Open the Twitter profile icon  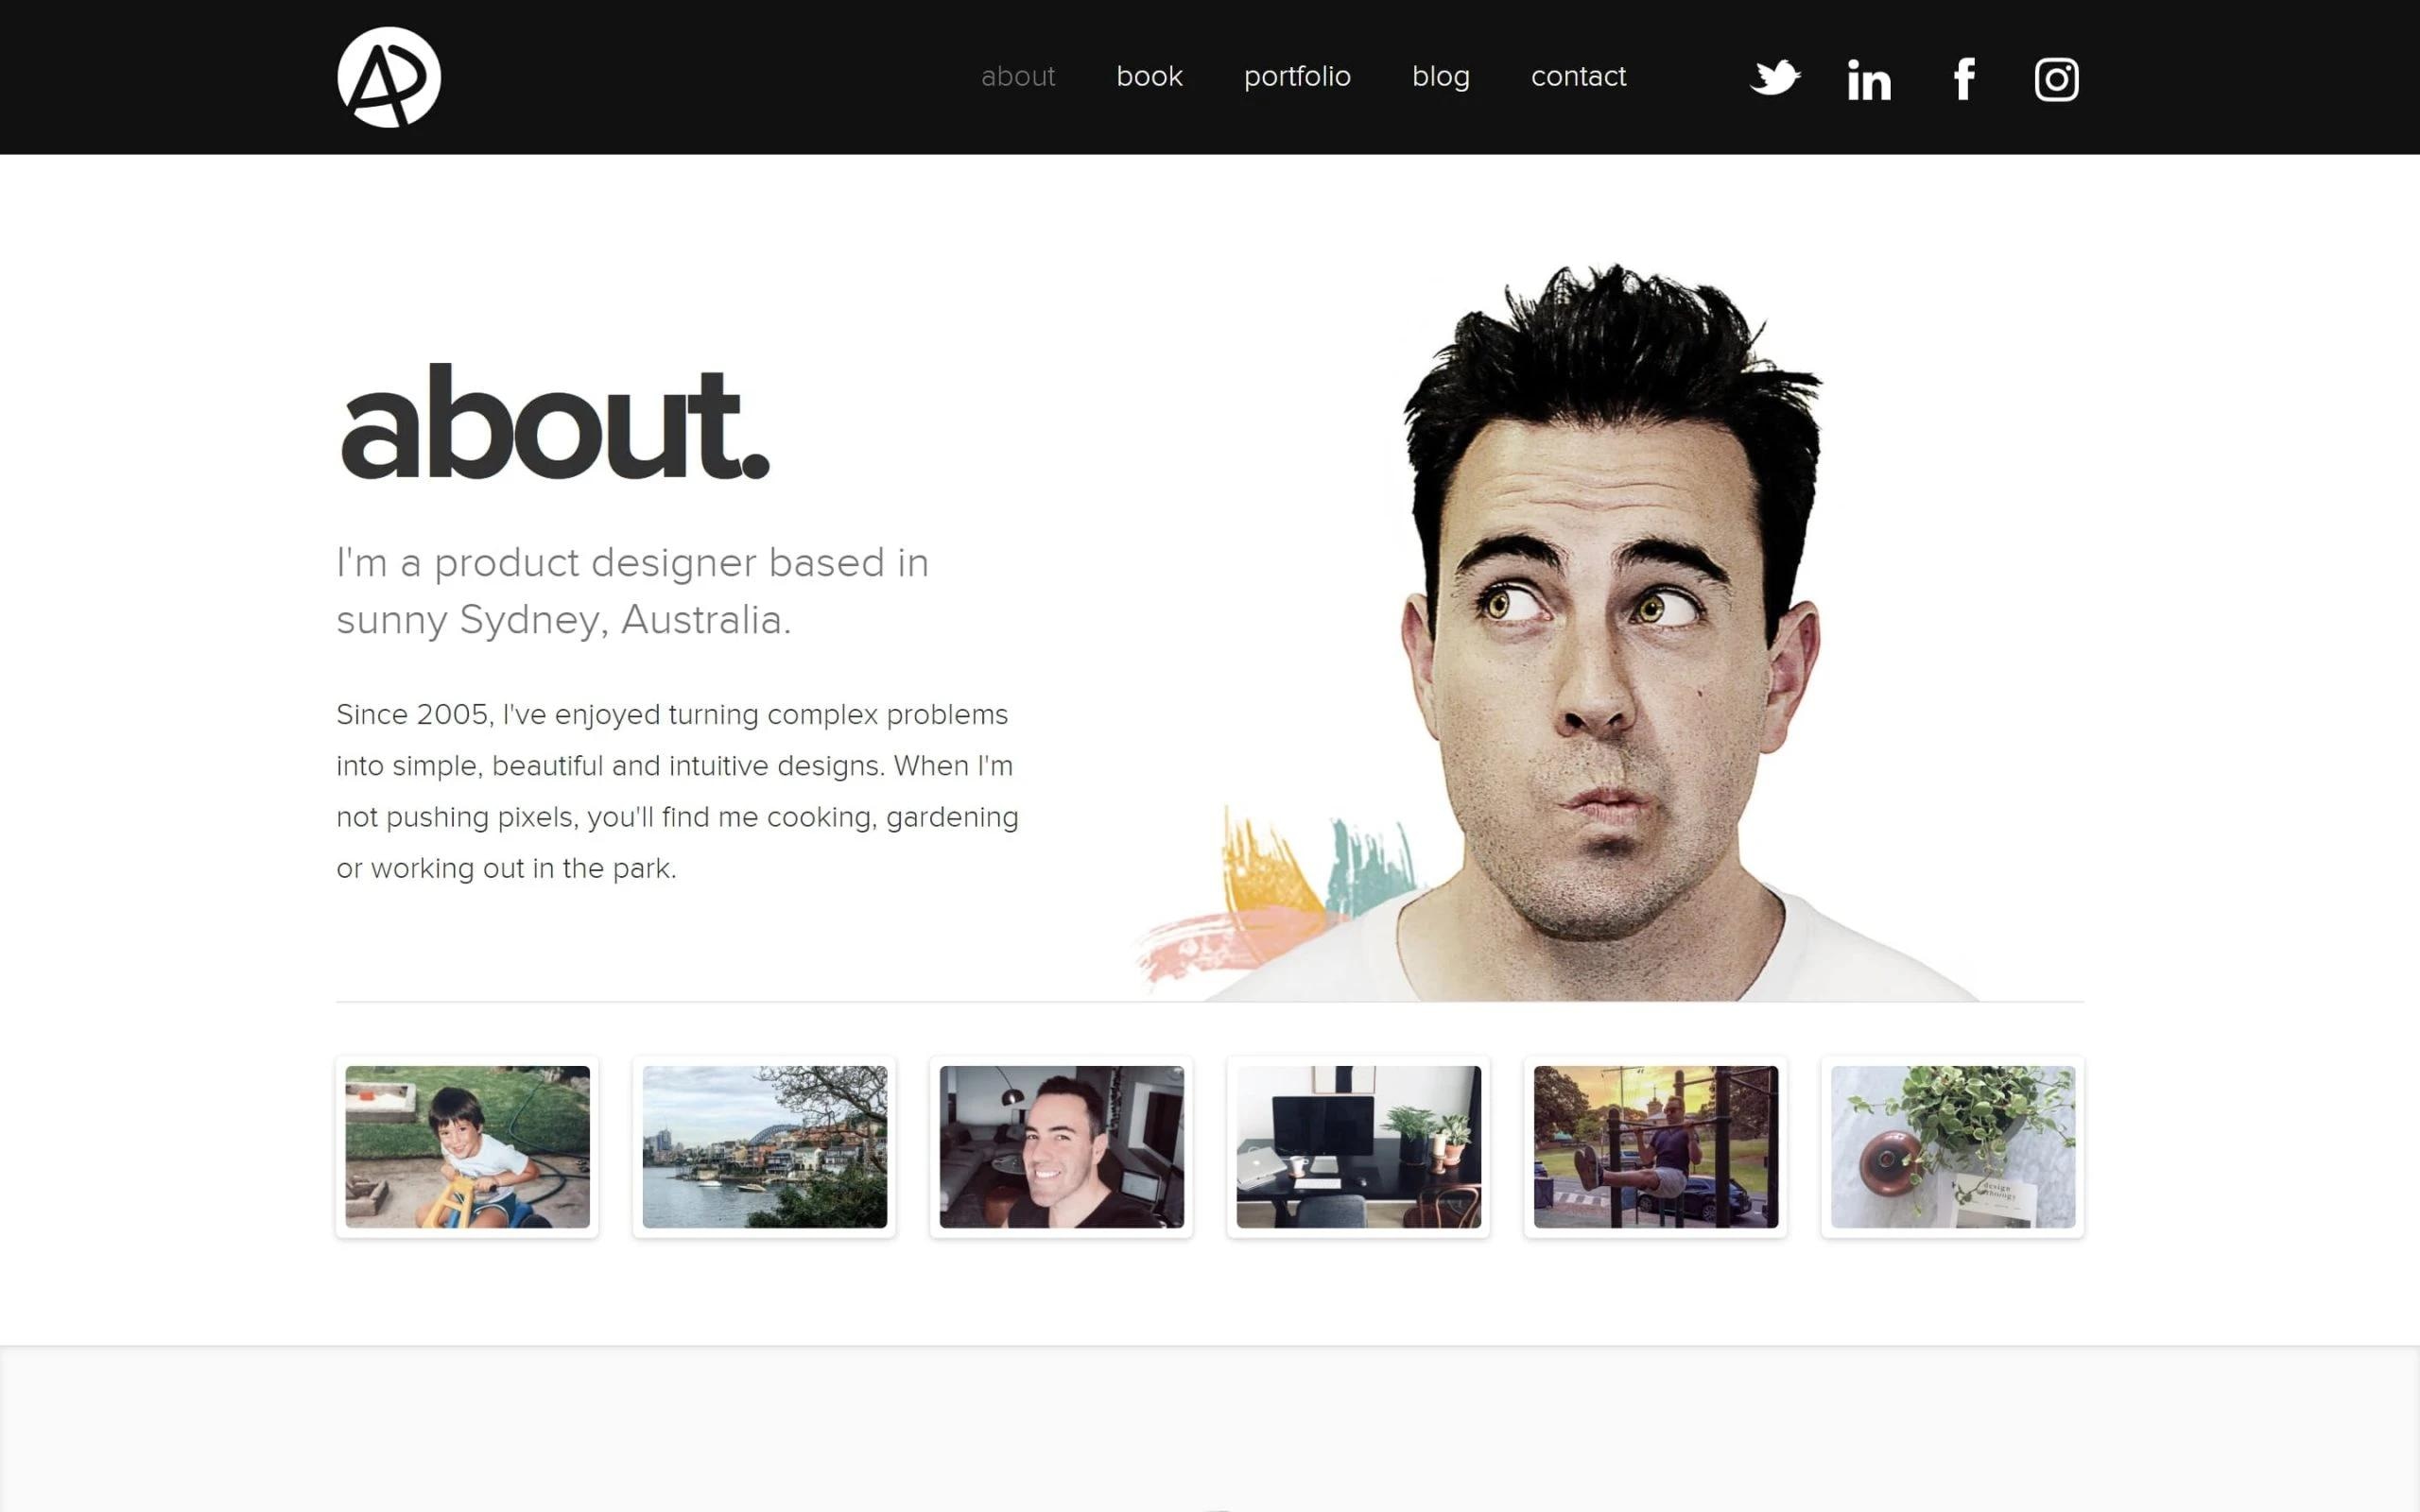tap(1774, 78)
